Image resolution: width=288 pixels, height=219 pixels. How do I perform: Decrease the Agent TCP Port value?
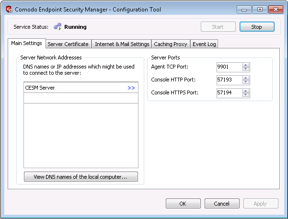[246, 69]
